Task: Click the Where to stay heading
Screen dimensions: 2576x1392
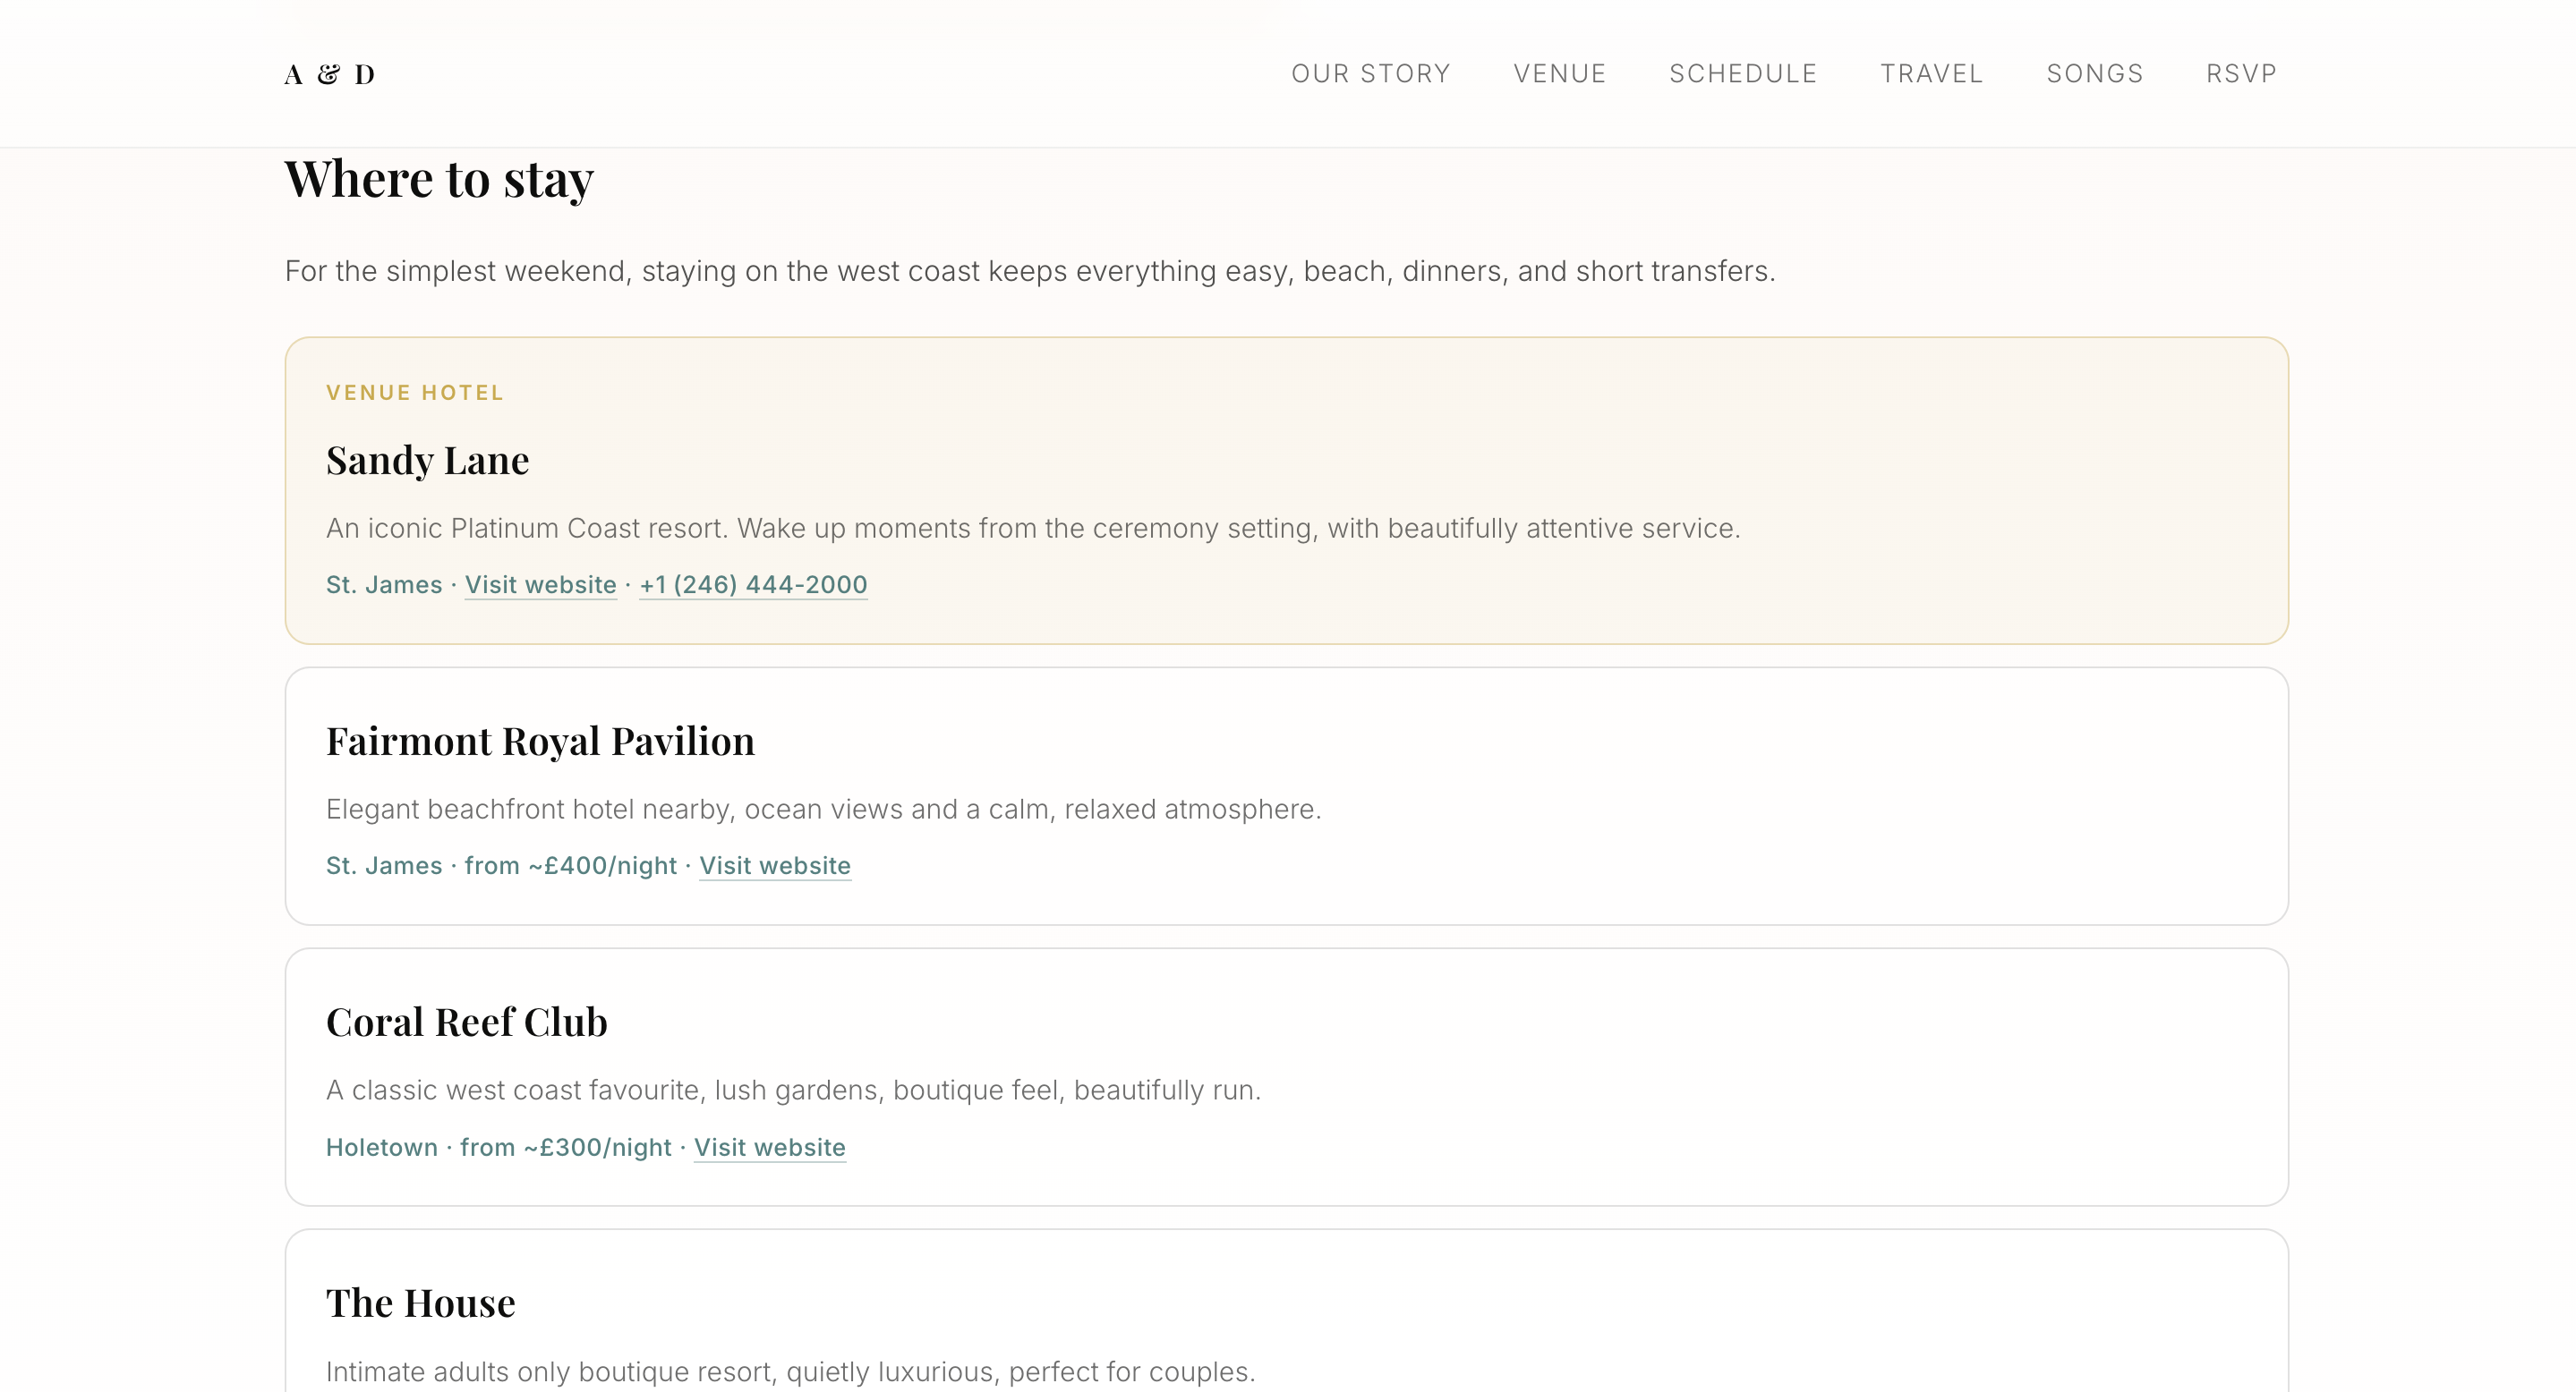Action: point(439,180)
